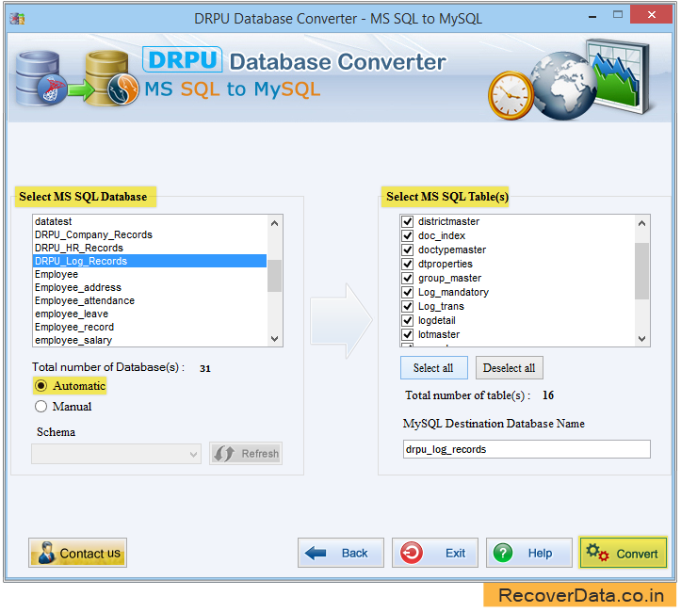The height and width of the screenshot is (612, 681).
Task: Click the lotmaster table name
Action: coord(439,334)
